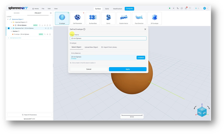Select the Cavity tool icon
The image size is (224, 134).
[x=108, y=18]
